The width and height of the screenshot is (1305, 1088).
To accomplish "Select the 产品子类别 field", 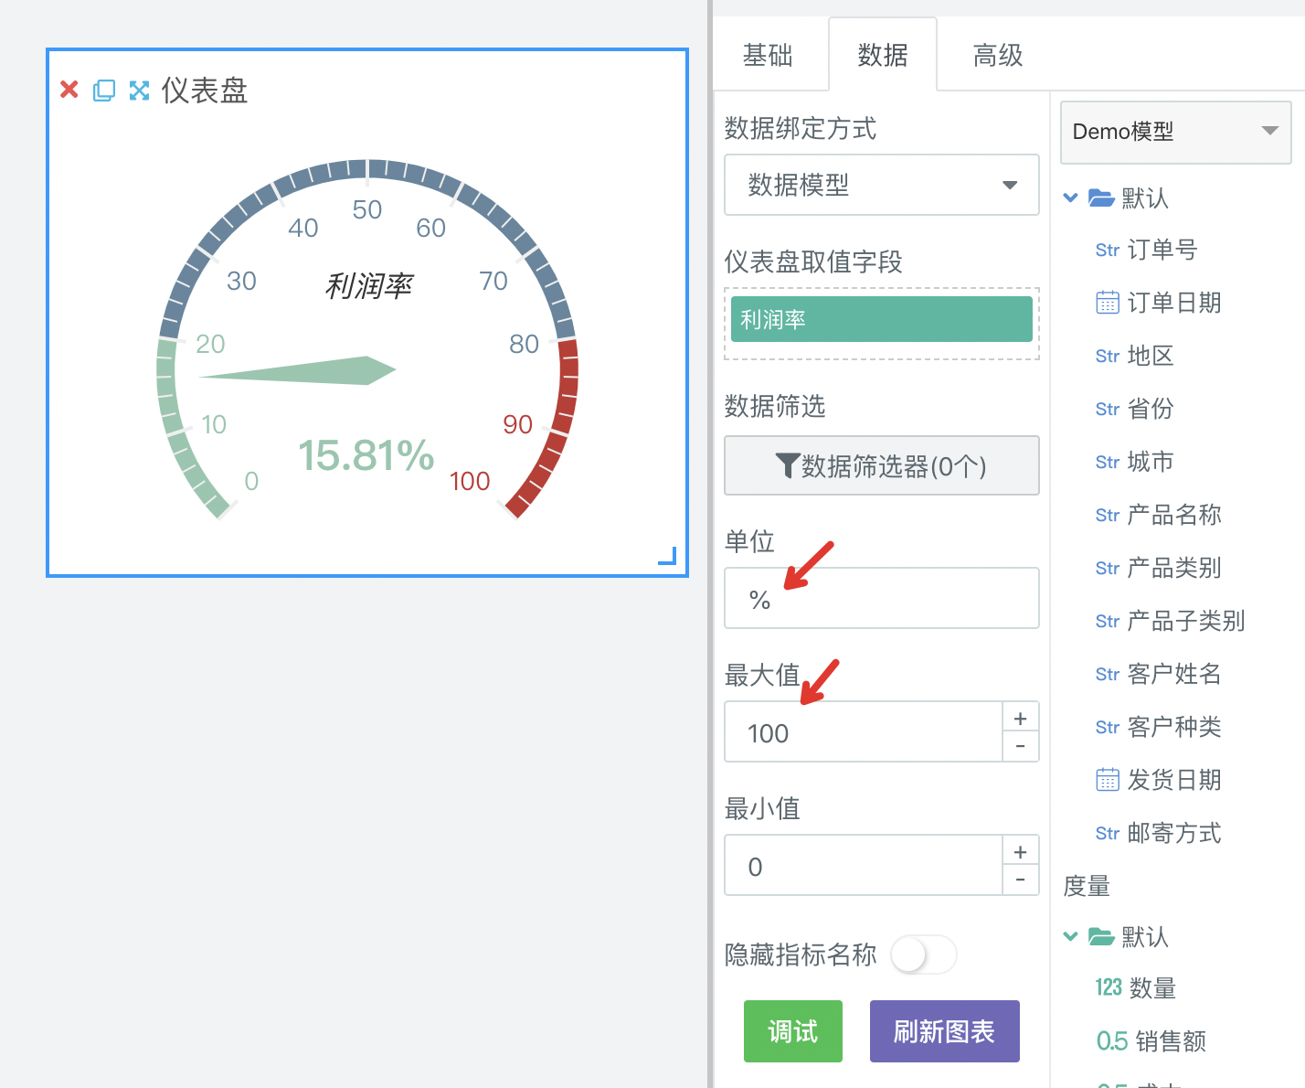I will (1186, 622).
